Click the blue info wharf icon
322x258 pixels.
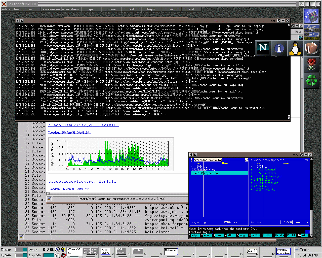(x=279, y=48)
